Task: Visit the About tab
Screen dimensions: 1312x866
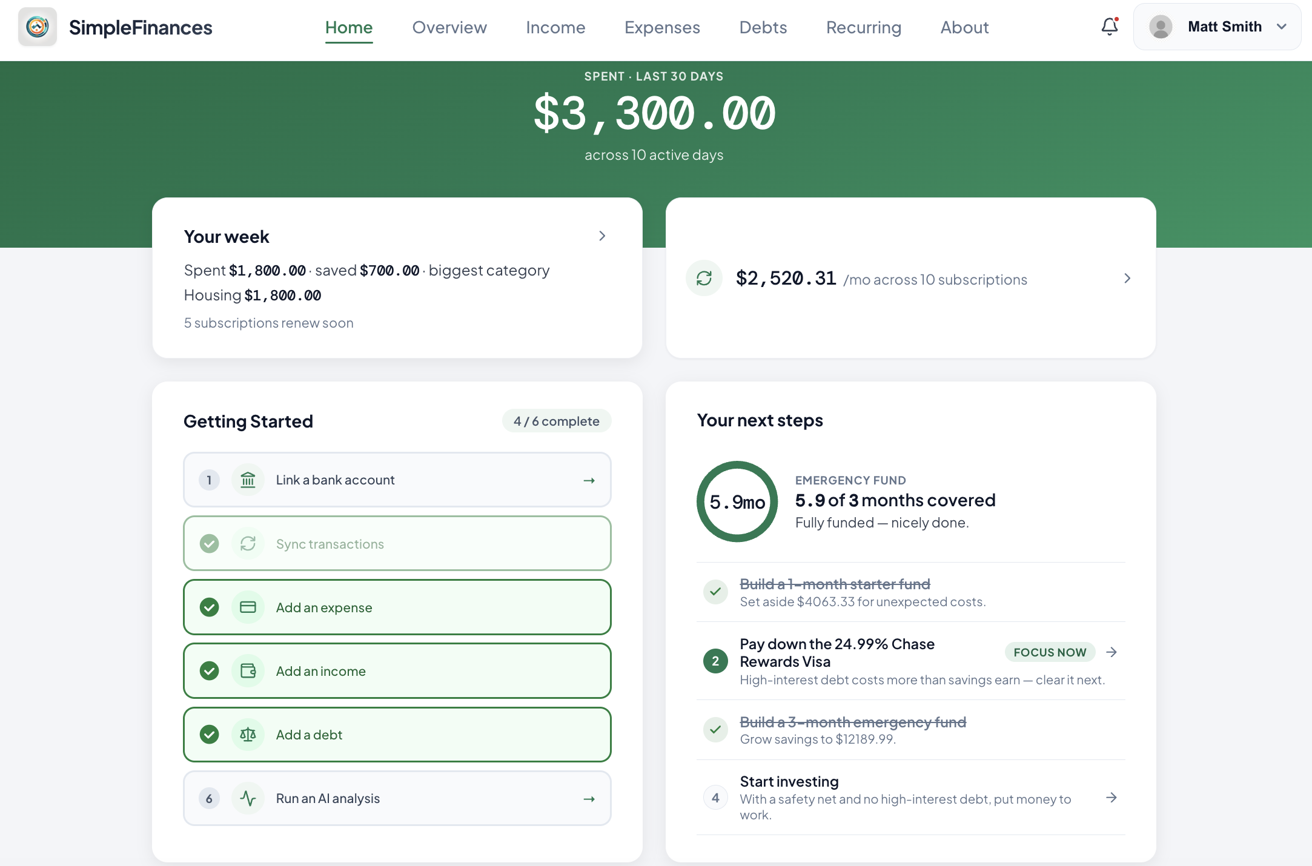Action: [x=964, y=27]
